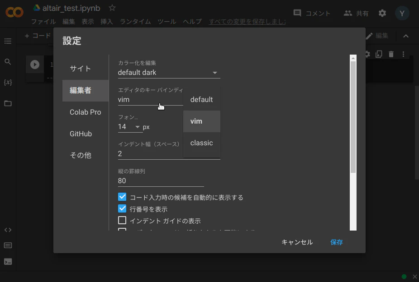Click the green connection status dot

pyautogui.click(x=404, y=277)
